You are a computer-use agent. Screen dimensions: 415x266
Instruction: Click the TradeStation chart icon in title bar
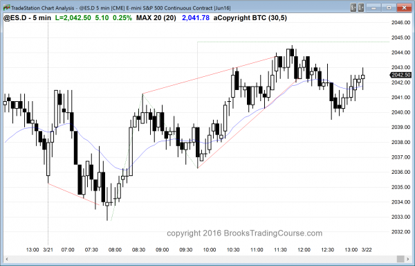[x=6, y=8]
